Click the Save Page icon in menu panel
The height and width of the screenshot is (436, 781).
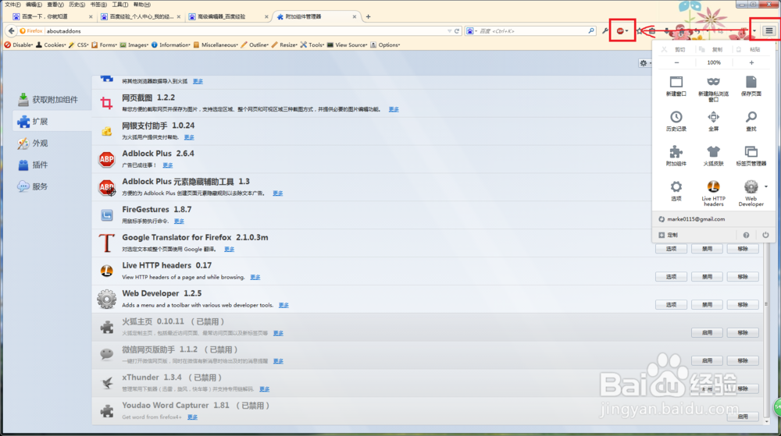[x=751, y=86]
